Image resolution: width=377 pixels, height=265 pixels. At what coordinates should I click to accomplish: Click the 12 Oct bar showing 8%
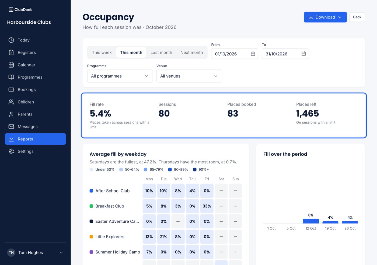(311, 221)
